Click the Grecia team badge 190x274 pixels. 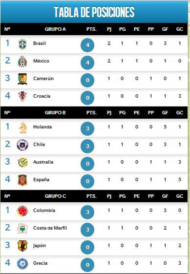click(22, 264)
